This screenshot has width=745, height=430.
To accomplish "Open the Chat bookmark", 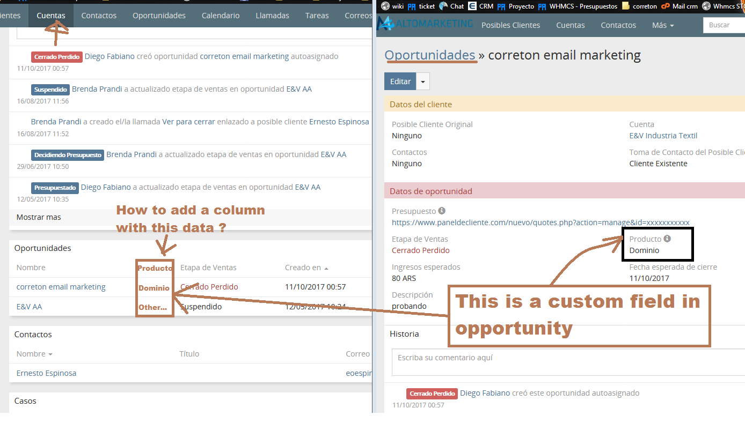I will tap(451, 6).
